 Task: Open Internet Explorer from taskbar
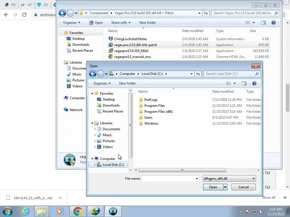coord(25,211)
